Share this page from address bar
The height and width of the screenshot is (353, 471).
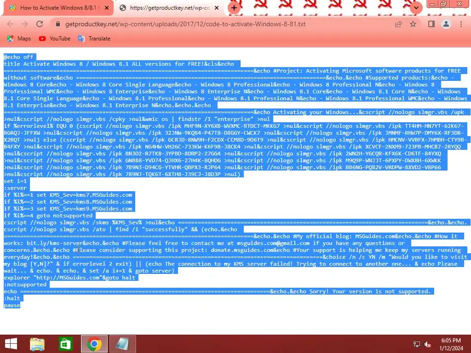pos(398,24)
